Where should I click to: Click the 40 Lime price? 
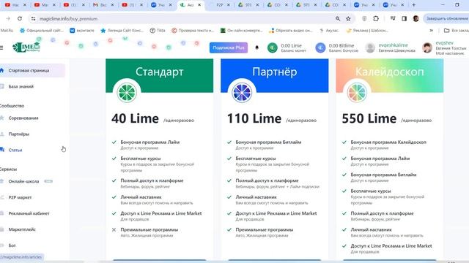coord(135,118)
